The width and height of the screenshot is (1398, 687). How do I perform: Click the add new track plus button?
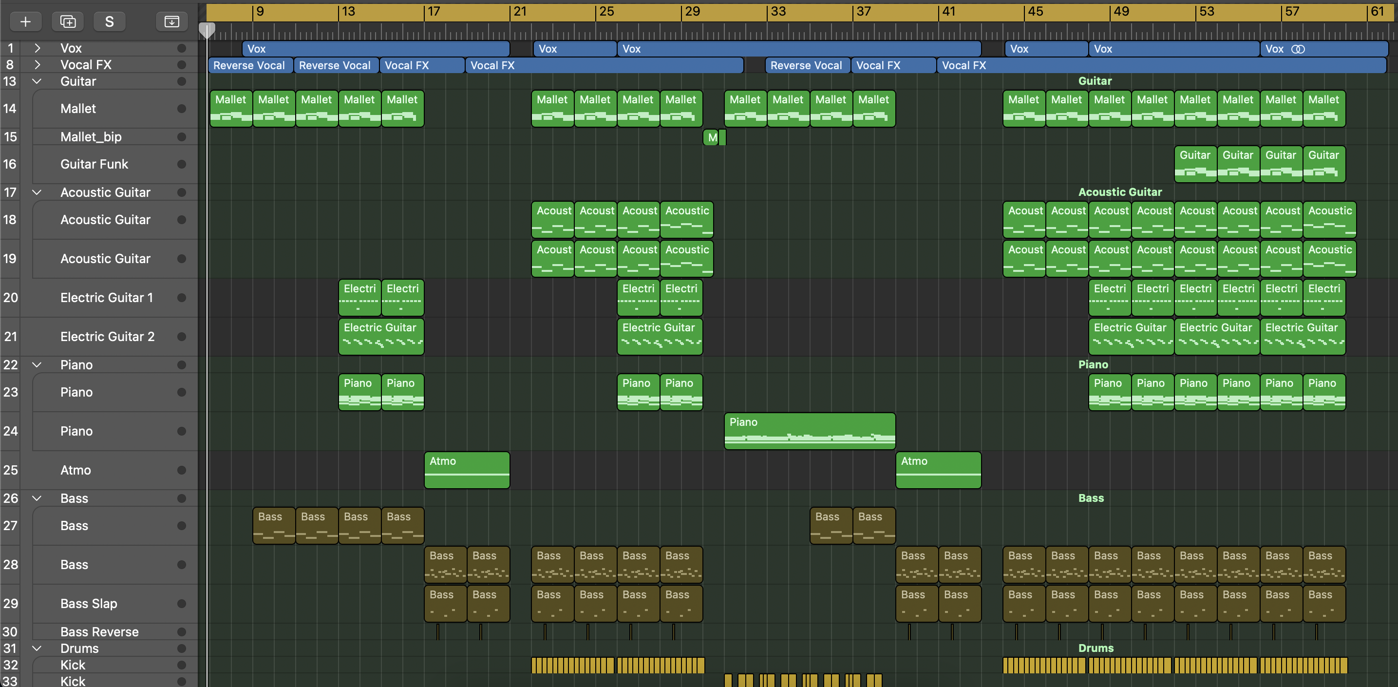25,21
